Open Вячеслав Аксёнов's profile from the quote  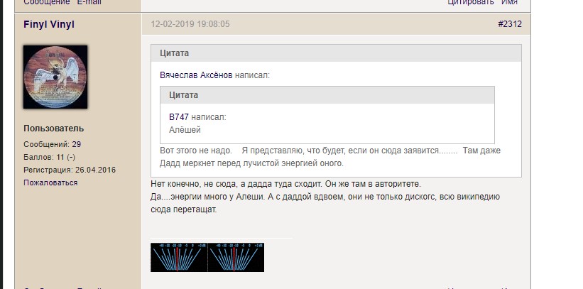[196, 75]
